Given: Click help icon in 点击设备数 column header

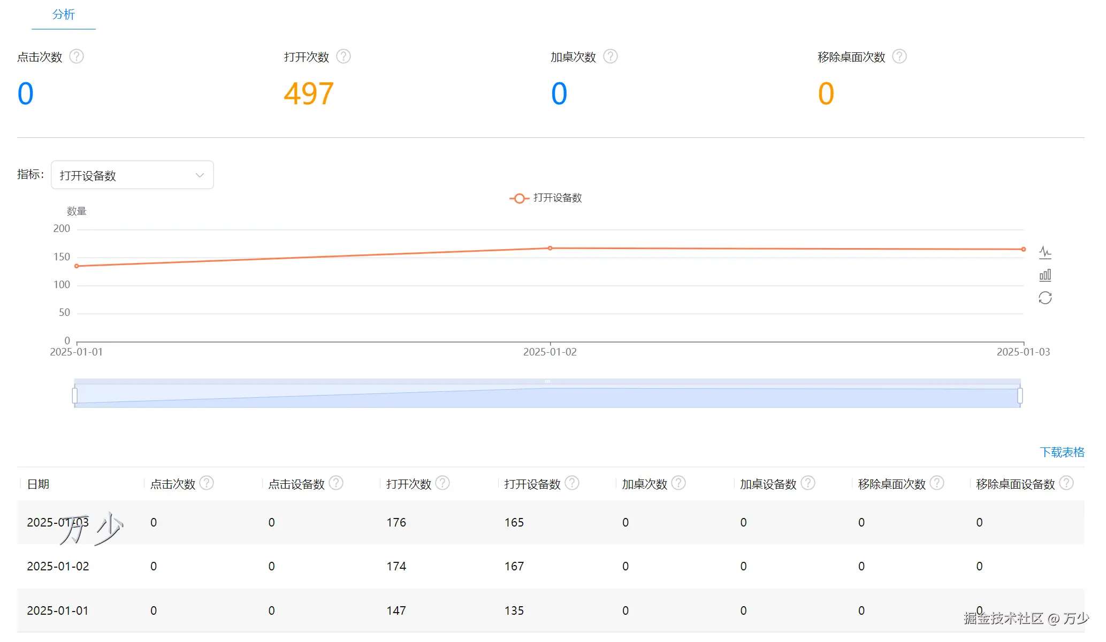Looking at the screenshot, I should pos(335,483).
